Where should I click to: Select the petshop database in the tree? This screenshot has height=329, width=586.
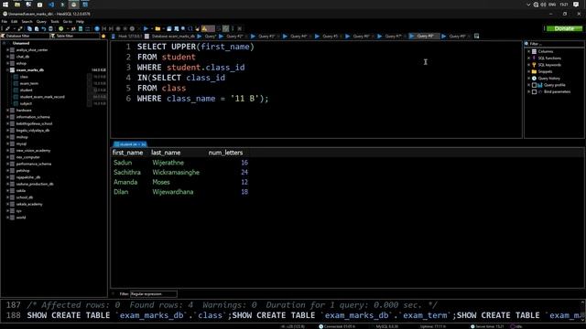tap(23, 171)
